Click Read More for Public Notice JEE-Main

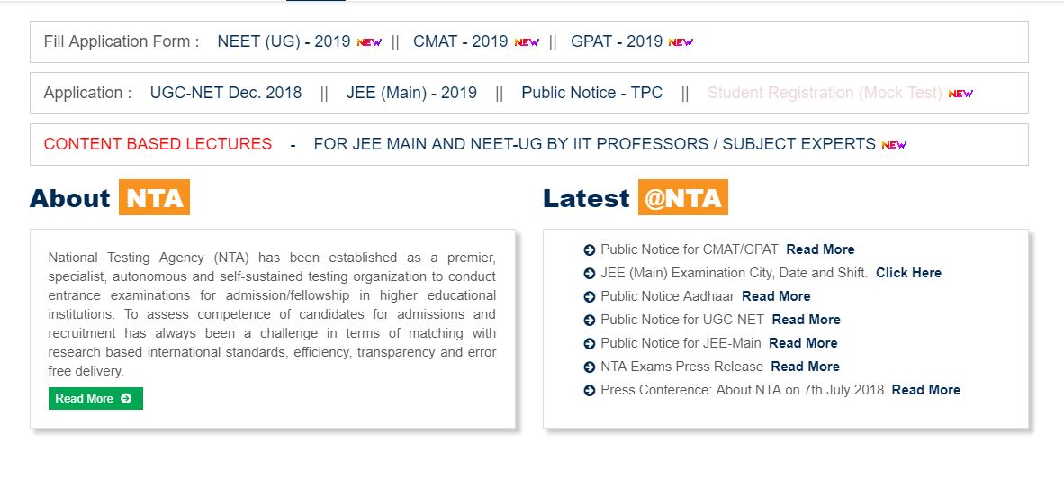(x=804, y=343)
